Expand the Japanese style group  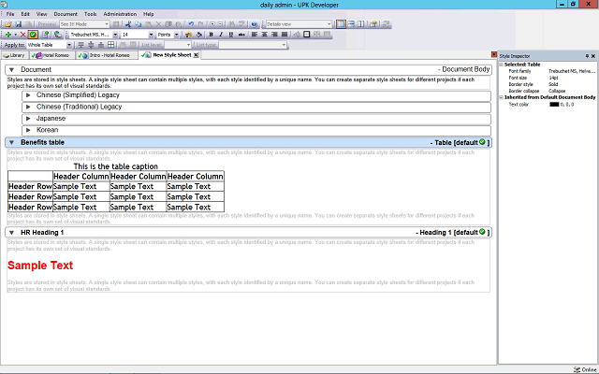coord(28,119)
